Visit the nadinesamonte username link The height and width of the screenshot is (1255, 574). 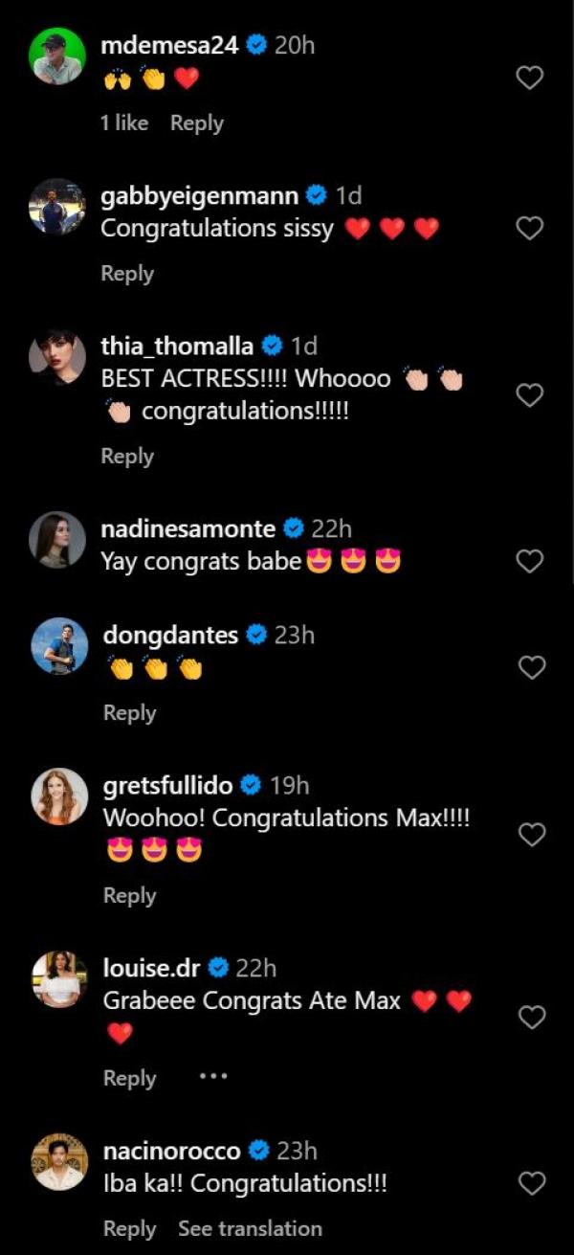(x=188, y=528)
